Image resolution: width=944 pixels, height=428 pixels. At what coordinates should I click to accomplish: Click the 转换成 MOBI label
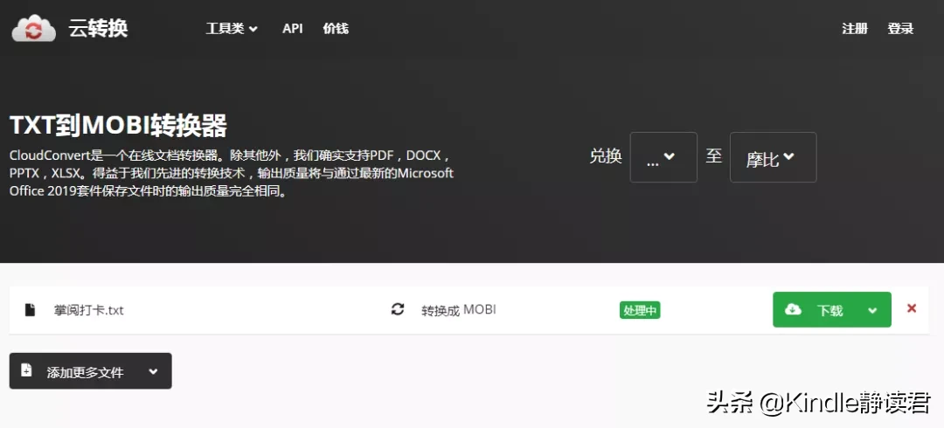[x=459, y=311]
